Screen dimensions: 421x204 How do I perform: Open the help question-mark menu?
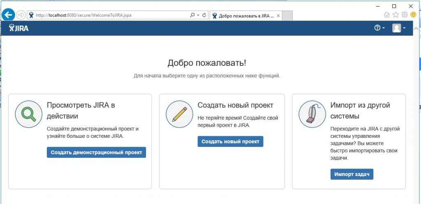pos(379,28)
